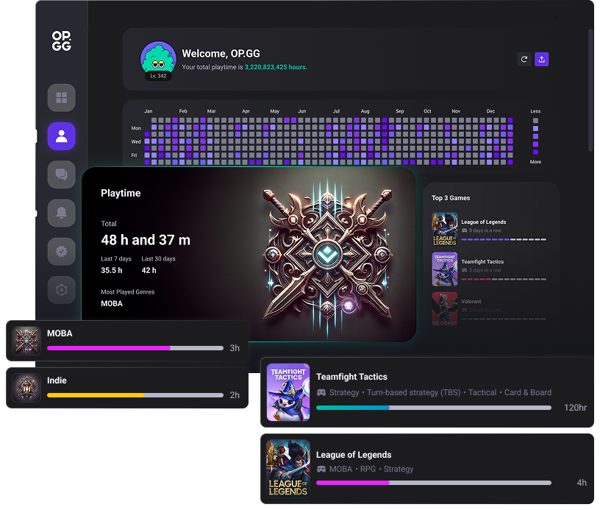This screenshot has height=510, width=600.
Task: Open the verified badge sidebar icon
Action: (x=61, y=252)
